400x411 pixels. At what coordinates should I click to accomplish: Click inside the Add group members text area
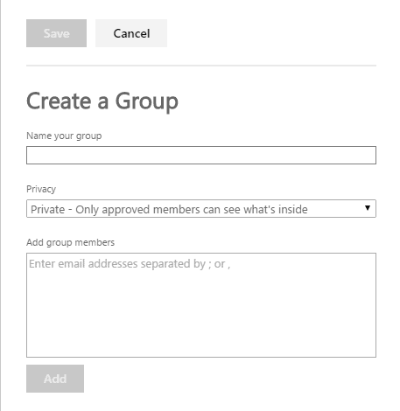201,305
